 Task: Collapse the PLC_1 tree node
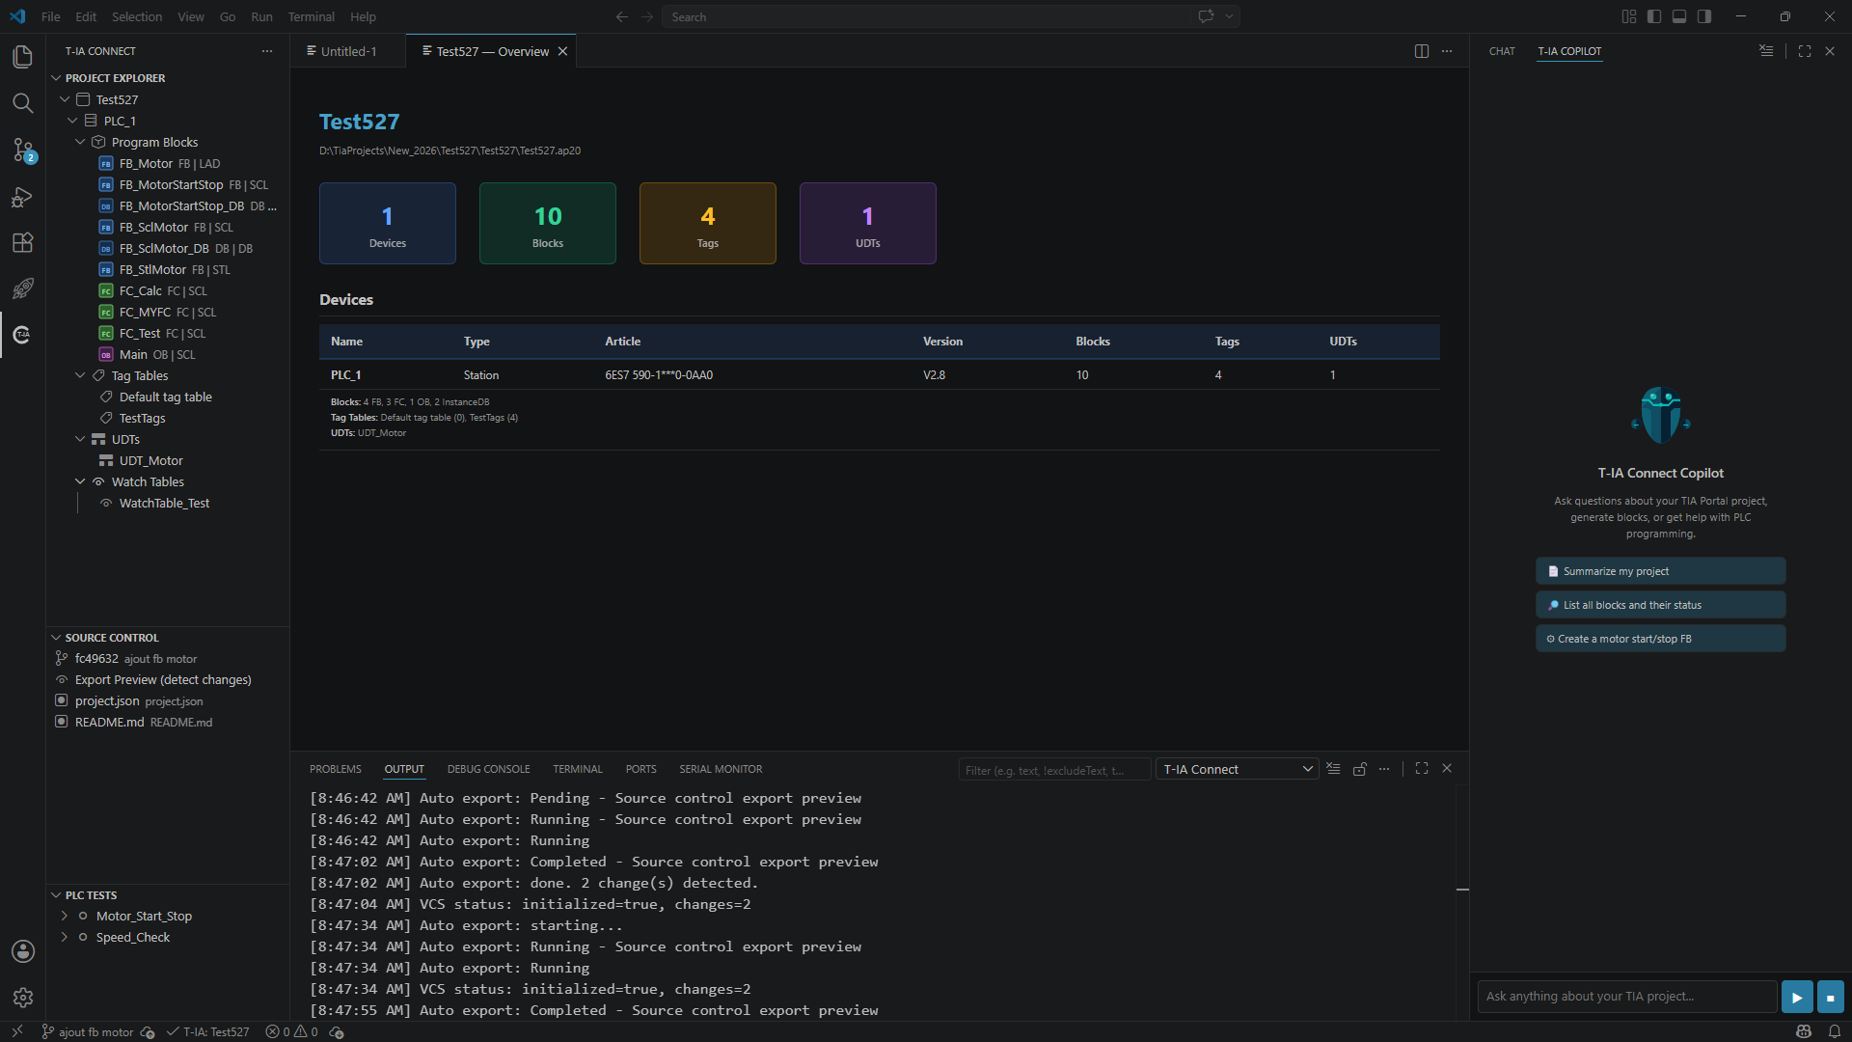click(x=72, y=121)
